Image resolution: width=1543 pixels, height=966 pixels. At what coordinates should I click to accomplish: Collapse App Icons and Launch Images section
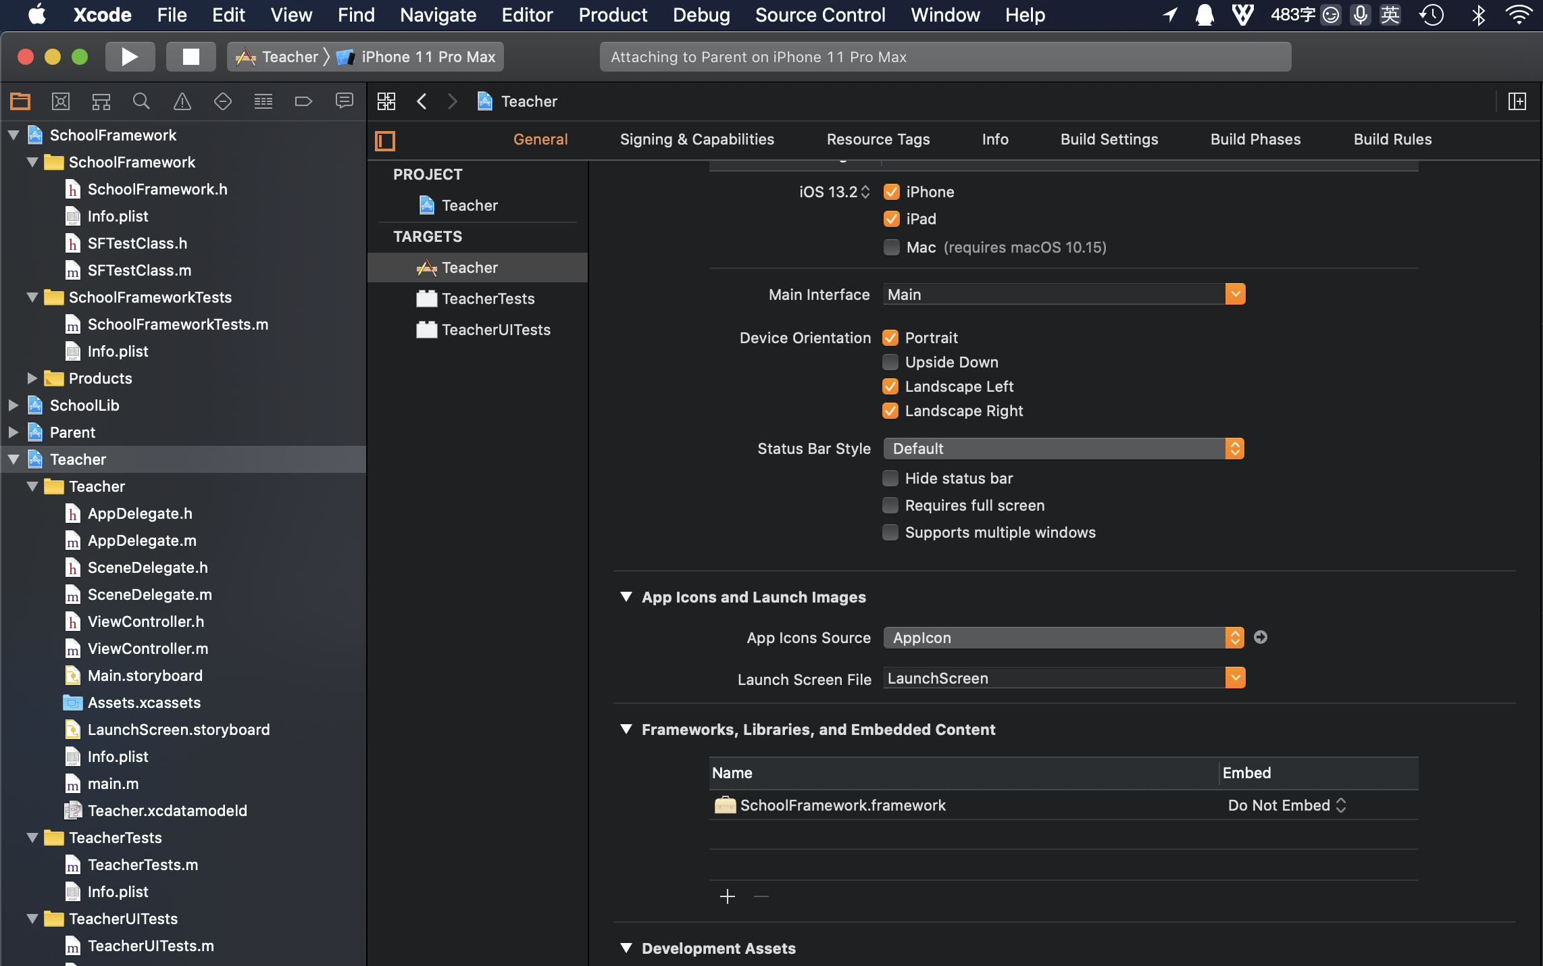pyautogui.click(x=626, y=596)
